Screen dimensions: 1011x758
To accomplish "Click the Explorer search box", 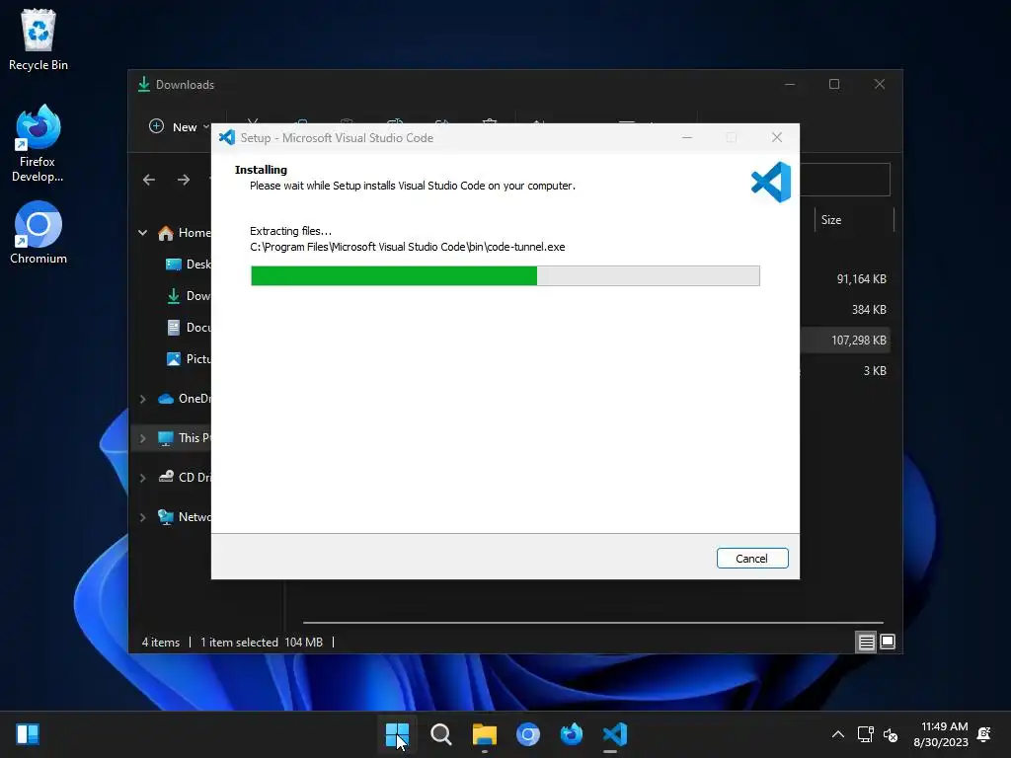I will click(x=845, y=180).
